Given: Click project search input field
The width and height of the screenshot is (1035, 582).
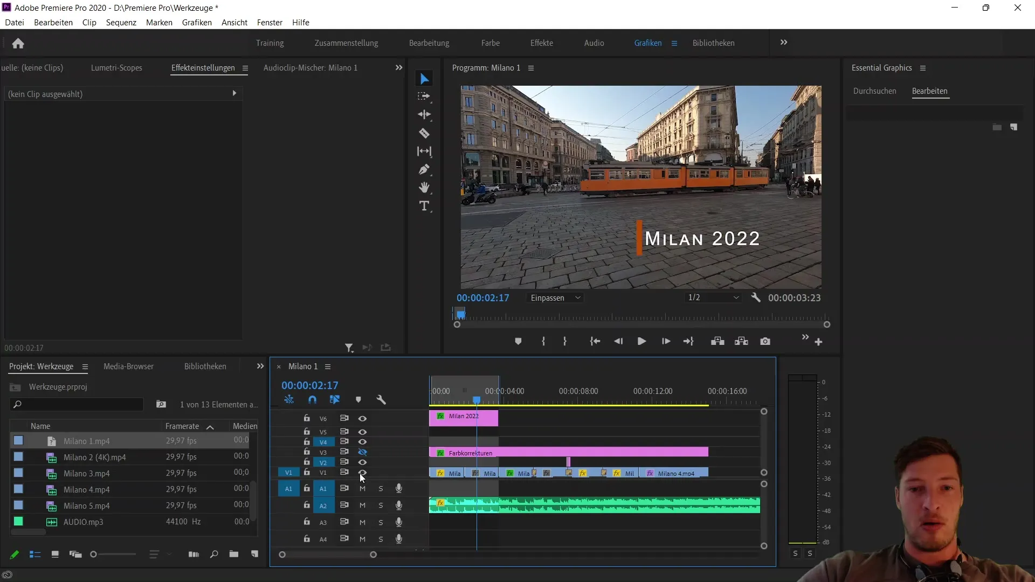Looking at the screenshot, I should coord(77,404).
